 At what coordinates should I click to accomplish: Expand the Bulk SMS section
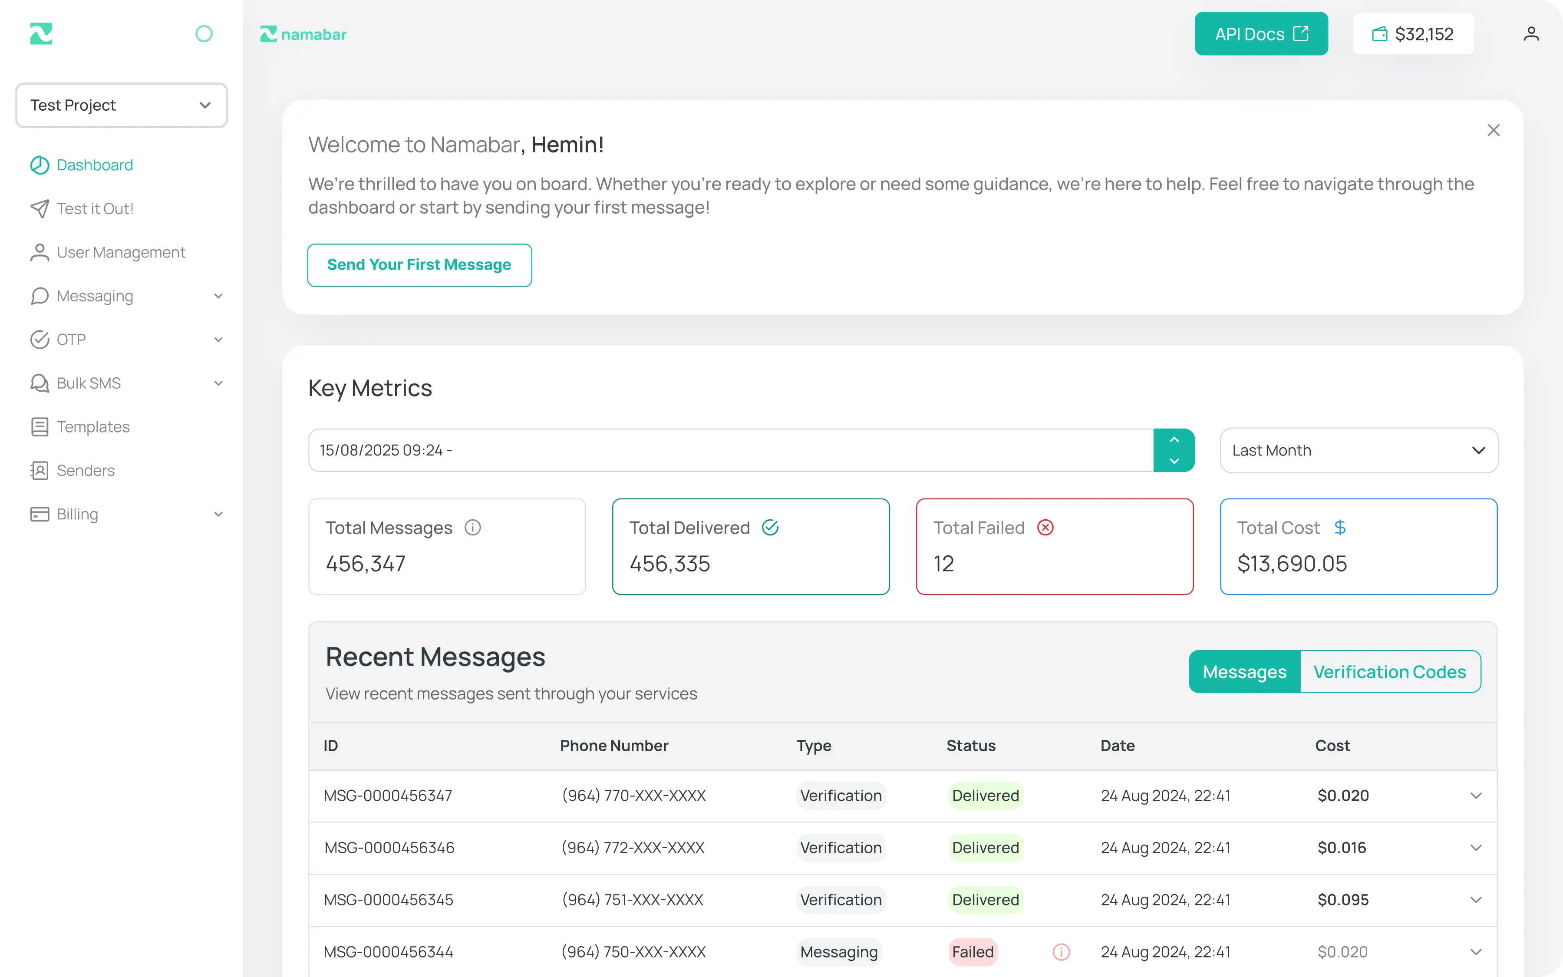click(218, 383)
